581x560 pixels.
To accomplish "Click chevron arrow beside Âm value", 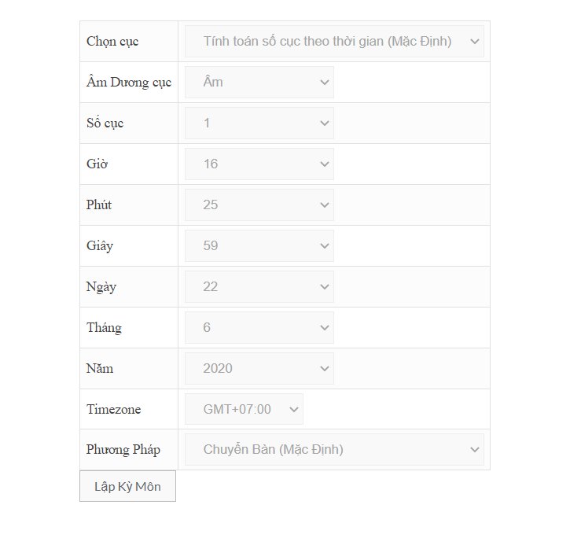I will [x=325, y=82].
